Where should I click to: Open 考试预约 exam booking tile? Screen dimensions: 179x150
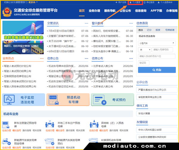tap(112, 100)
